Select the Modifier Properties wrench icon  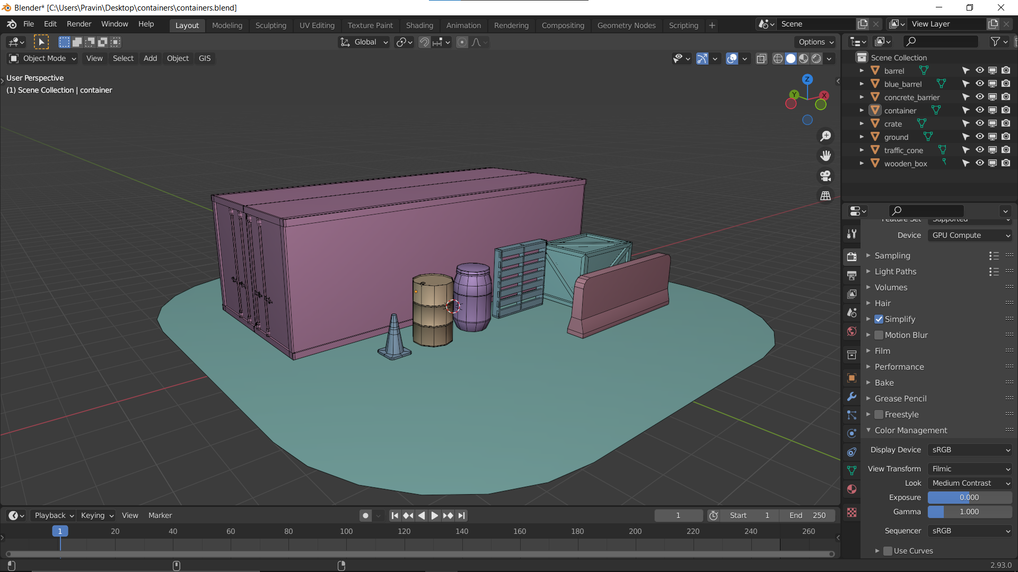852,396
